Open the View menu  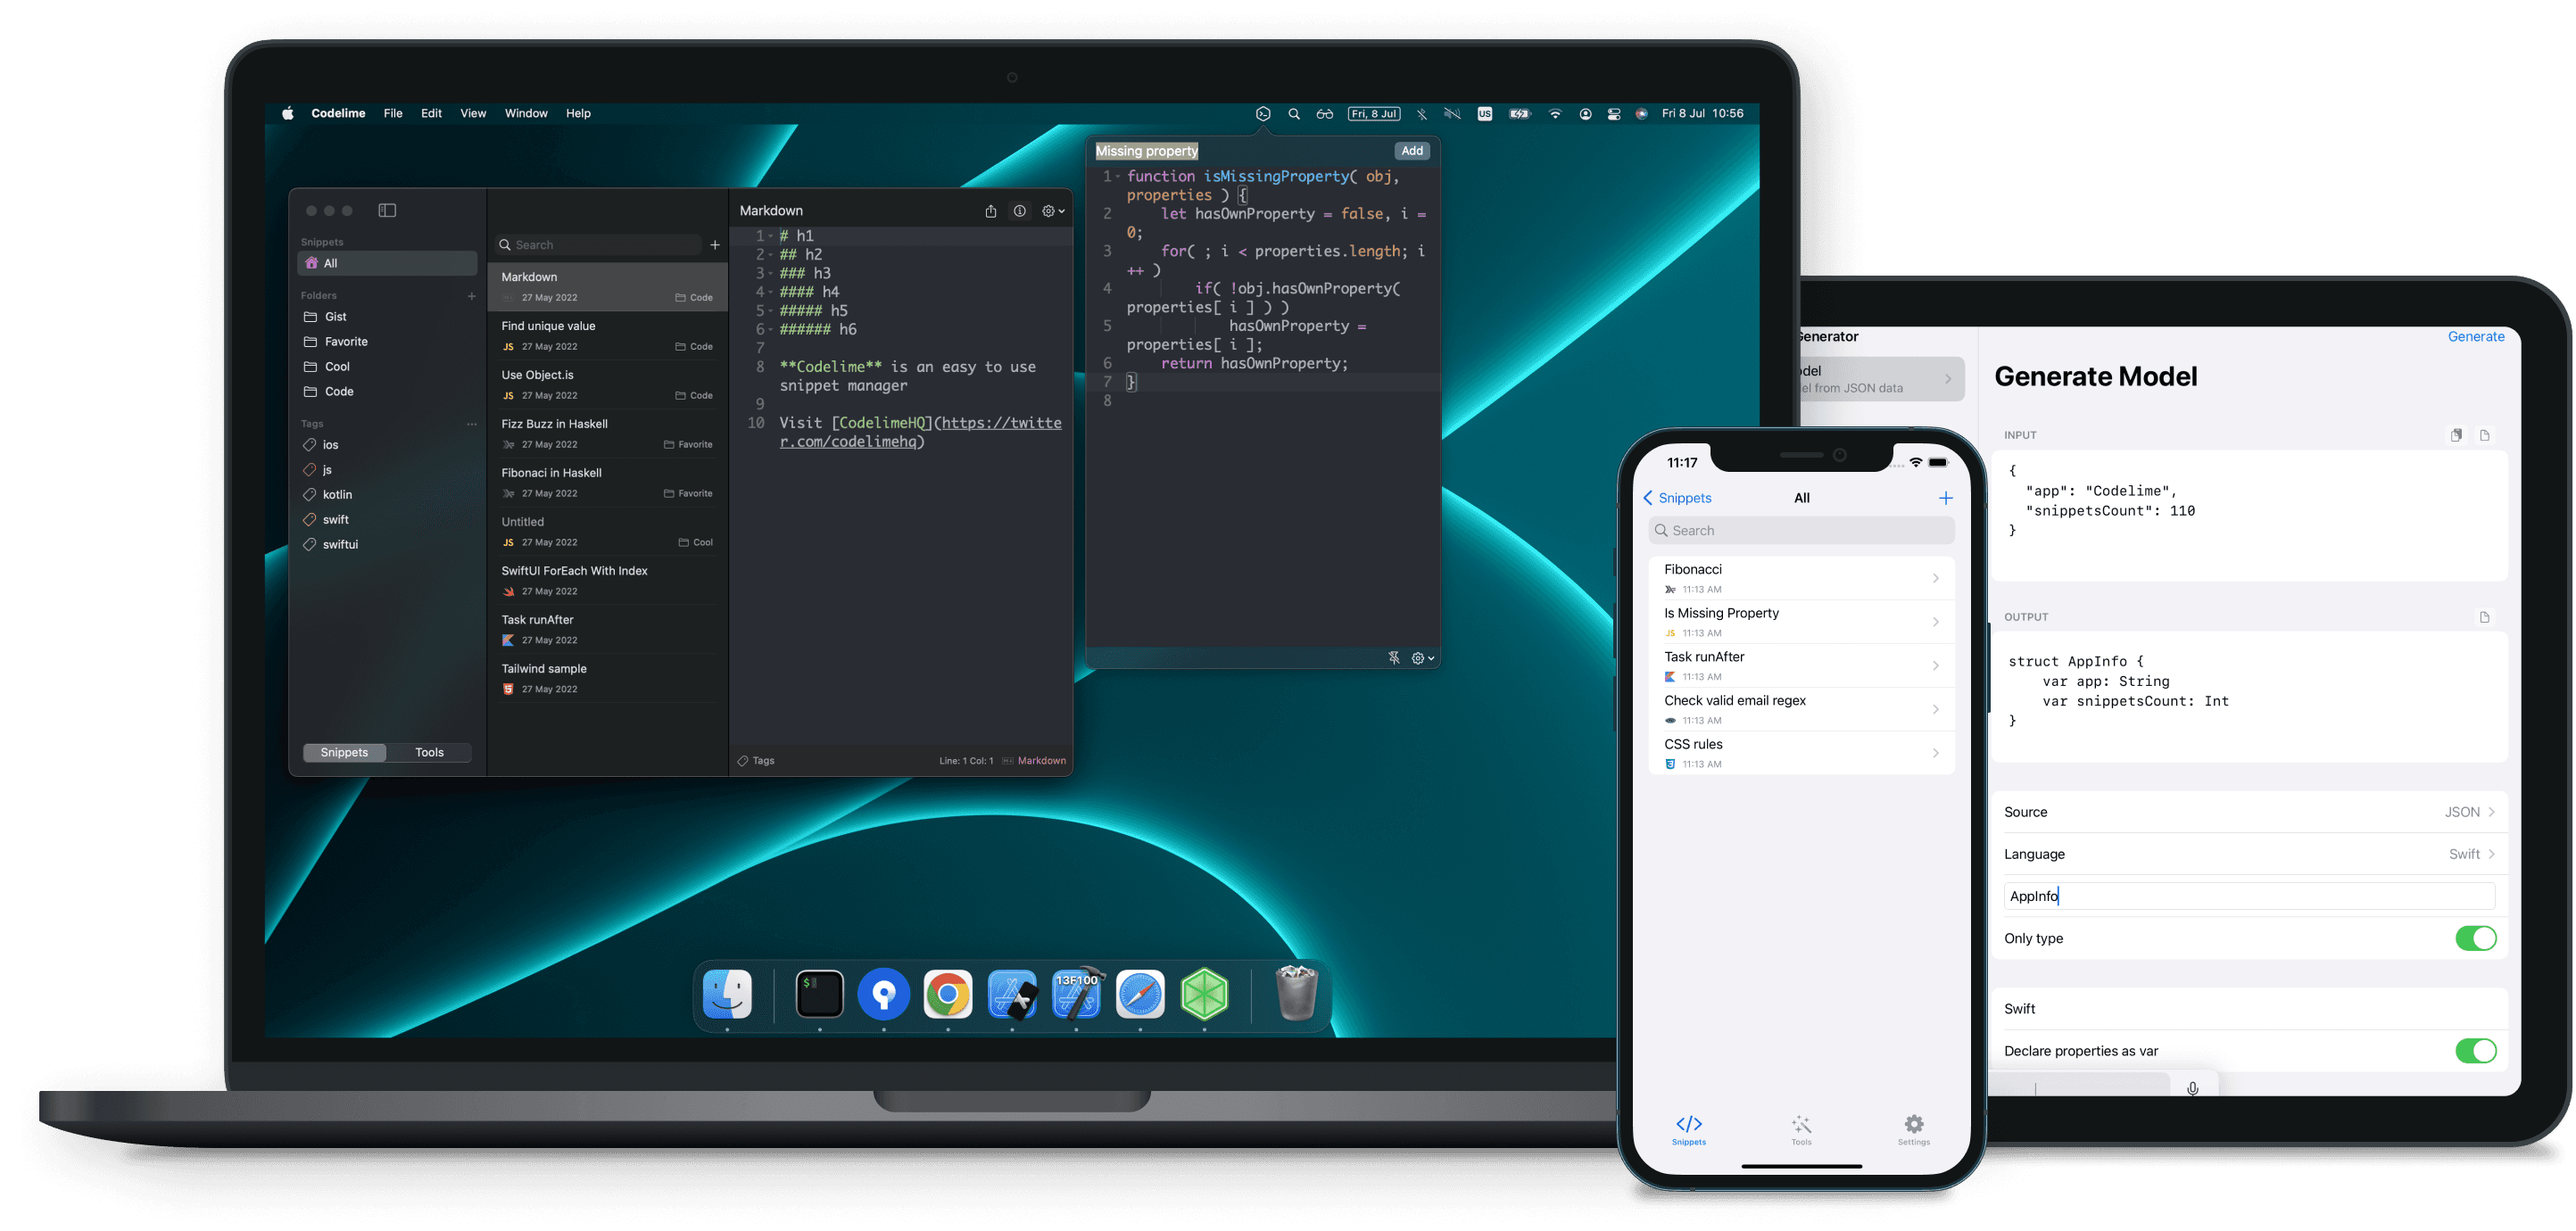473,114
